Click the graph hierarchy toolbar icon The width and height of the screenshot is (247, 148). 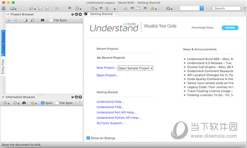point(107,8)
